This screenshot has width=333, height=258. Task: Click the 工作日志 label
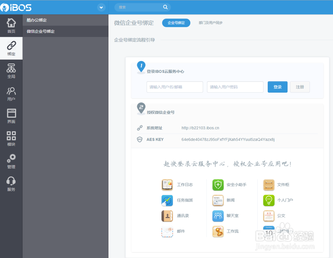tap(185, 185)
